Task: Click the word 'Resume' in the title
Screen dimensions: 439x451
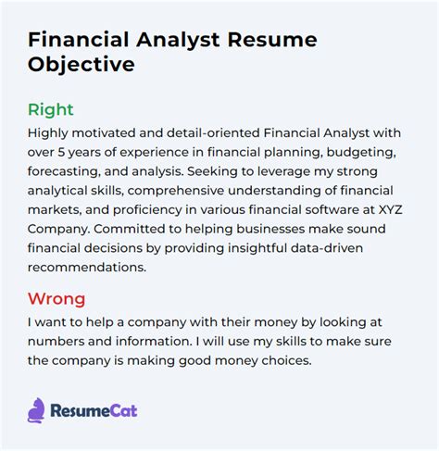Action: 272,40
